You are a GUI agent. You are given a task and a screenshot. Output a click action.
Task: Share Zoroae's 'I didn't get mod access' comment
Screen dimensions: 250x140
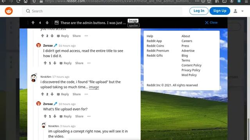pos(79,63)
